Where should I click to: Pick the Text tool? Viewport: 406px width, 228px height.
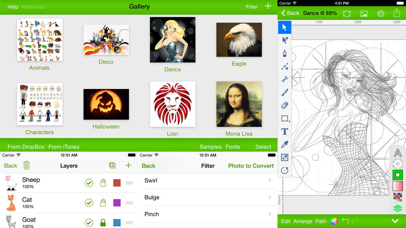(285, 131)
